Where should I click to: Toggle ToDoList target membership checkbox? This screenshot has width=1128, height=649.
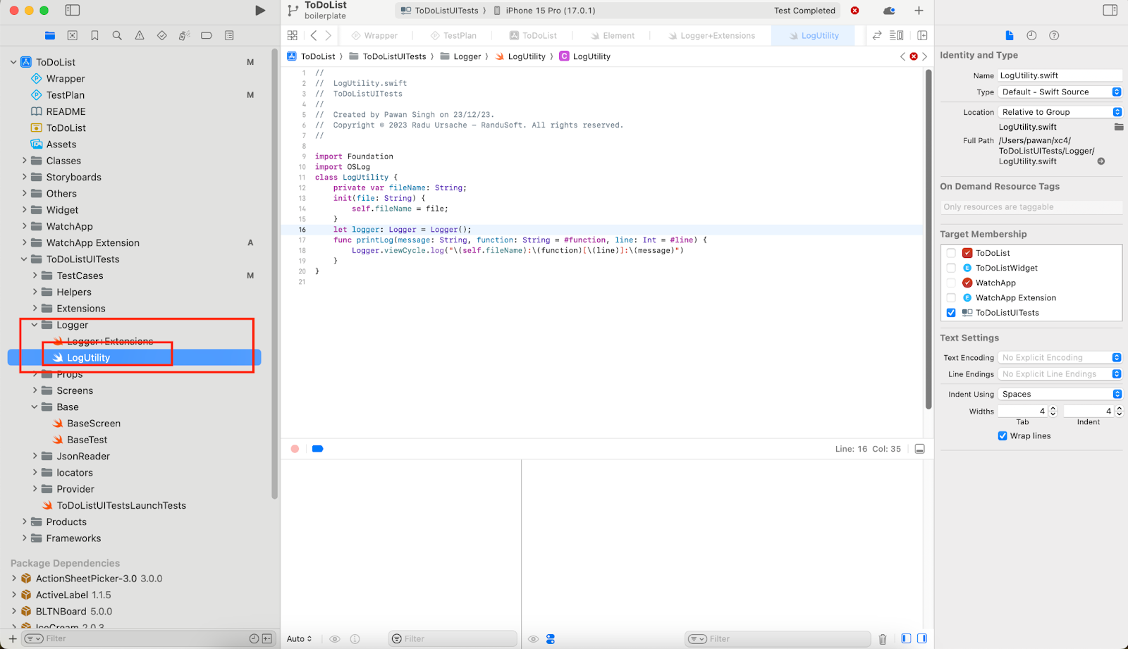[951, 253]
